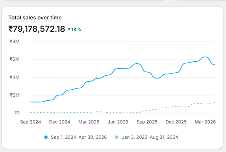Click the green upward trend arrow icon
This screenshot has height=152, width=226.
(69, 29)
